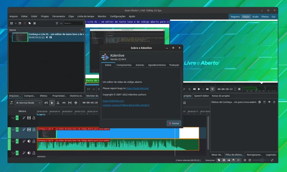Viewport: 287px width, 172px height.
Task: Click the video film icon on bin clip
Action: click(x=51, y=37)
